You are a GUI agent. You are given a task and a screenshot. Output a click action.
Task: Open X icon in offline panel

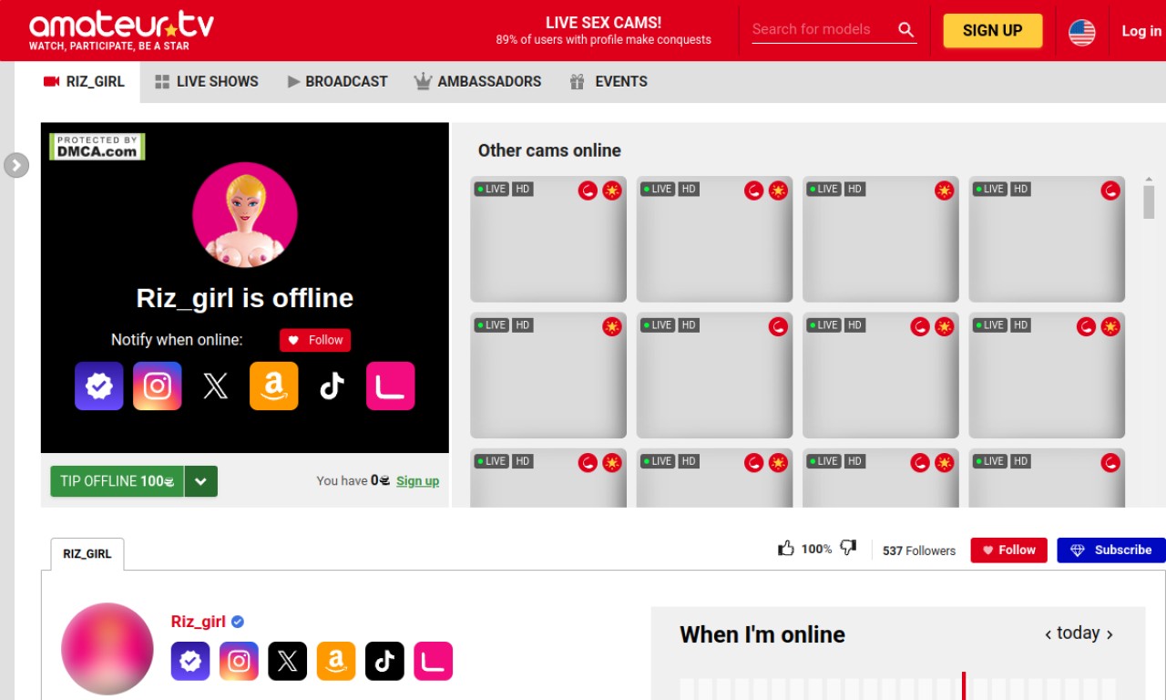pyautogui.click(x=216, y=386)
